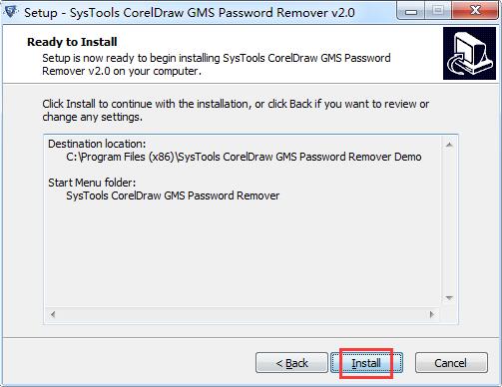Click the Install button
Screen dimensions: 502x387
coord(366,363)
